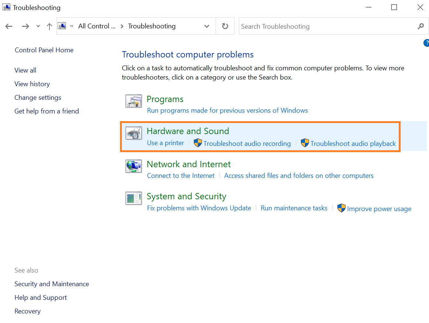Click the blue help question mark icon
The height and width of the screenshot is (323, 429).
coord(426,43)
